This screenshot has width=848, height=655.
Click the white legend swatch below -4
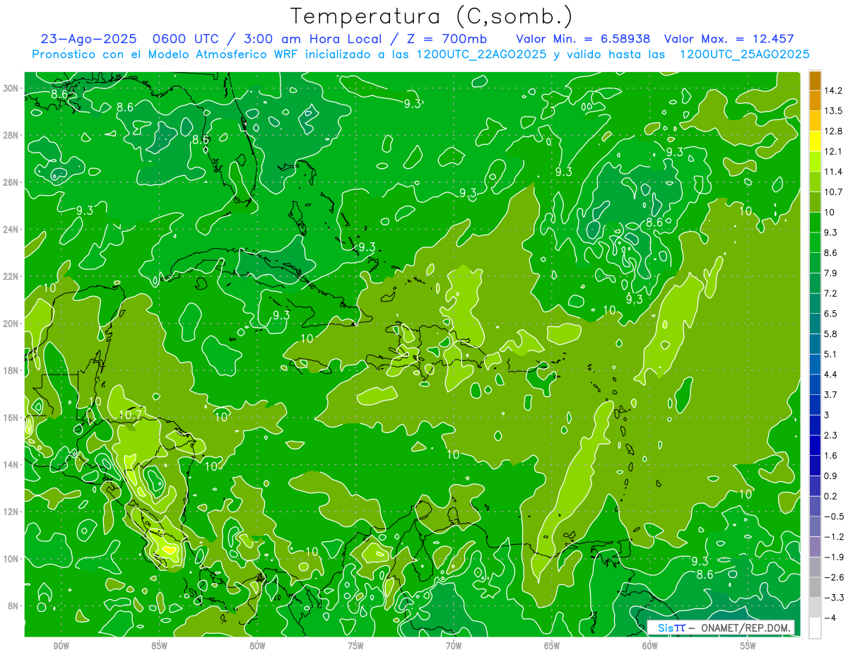coord(815,627)
